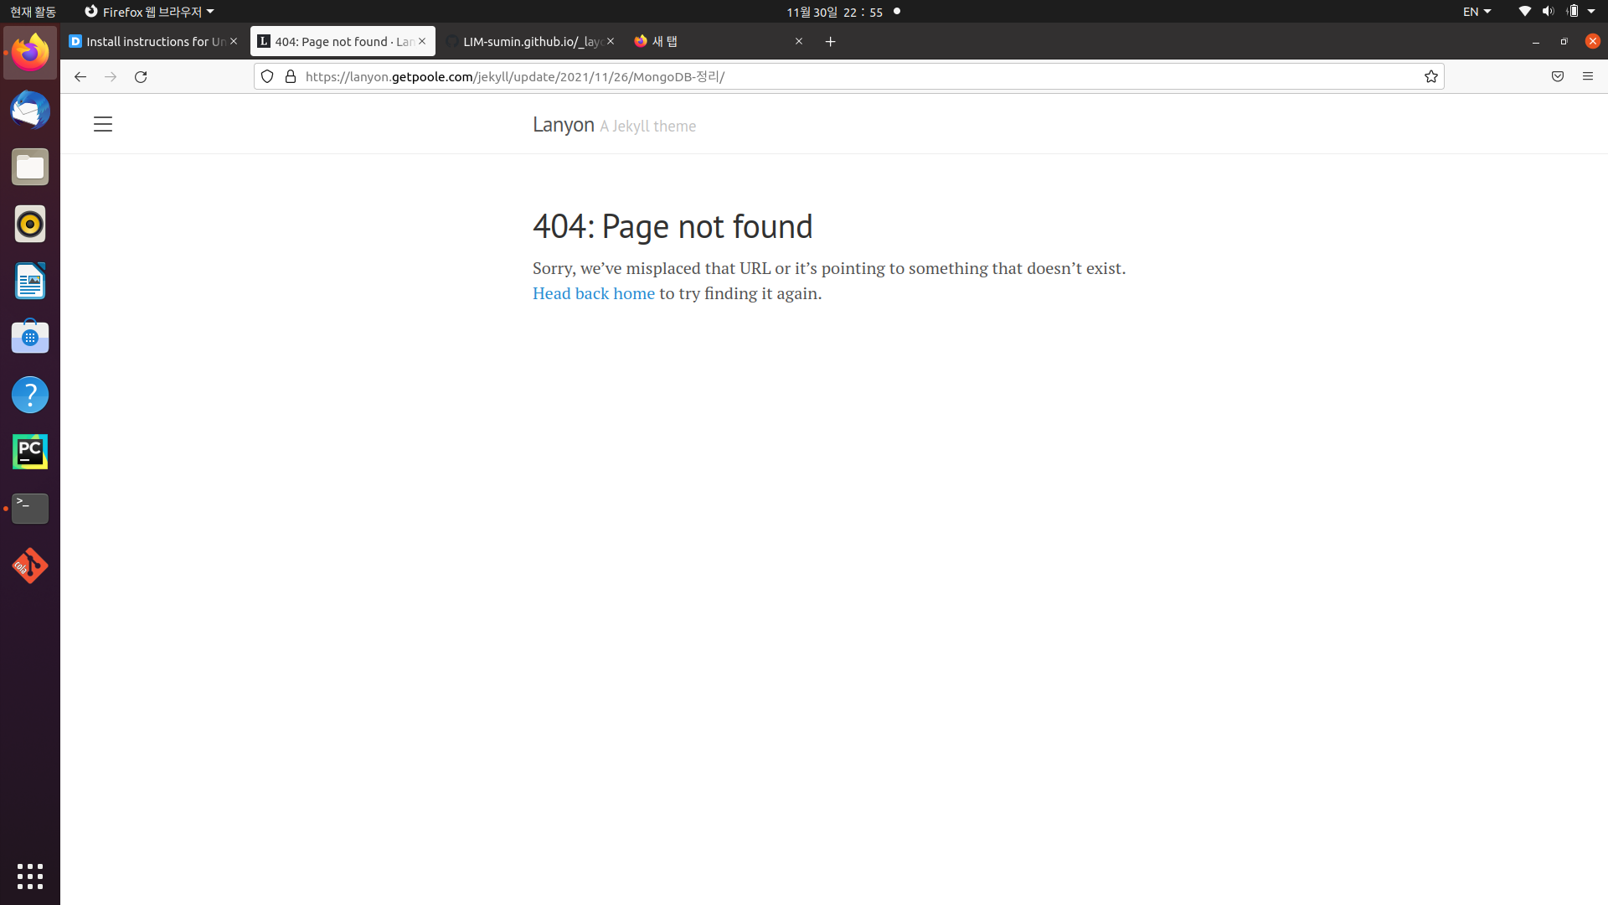Select the Install instructions for Ubuntu tab
Screen dimensions: 1608x905
click(151, 41)
